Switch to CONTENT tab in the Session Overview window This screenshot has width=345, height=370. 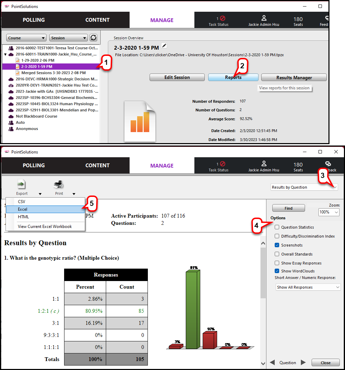[98, 20]
